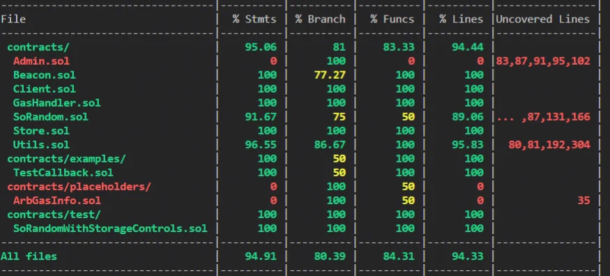Select the "Admin.sol" file name
Viewport: 610px width, 276px height.
click(41, 61)
